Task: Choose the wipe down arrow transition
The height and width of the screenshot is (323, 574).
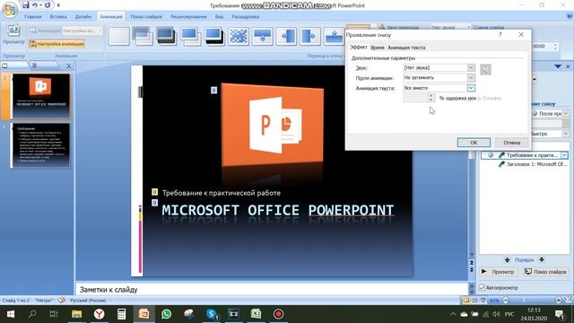Action: tap(263, 36)
